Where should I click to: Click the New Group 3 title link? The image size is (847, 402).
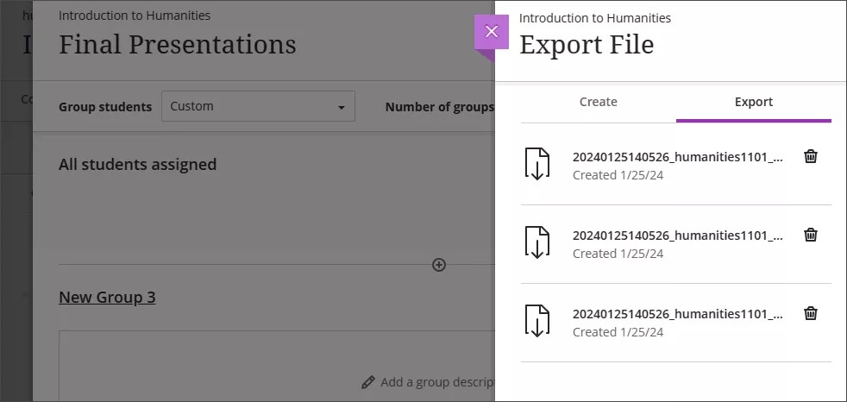click(107, 298)
